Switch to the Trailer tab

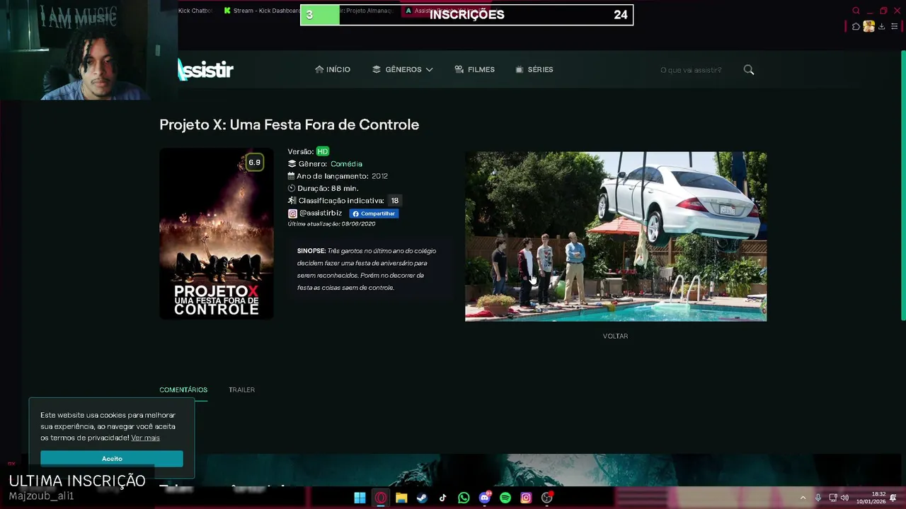pyautogui.click(x=241, y=390)
